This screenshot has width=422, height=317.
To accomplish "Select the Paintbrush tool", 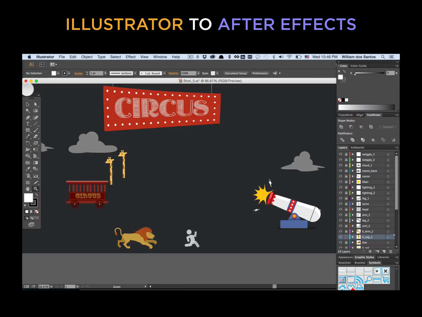I will [35, 130].
